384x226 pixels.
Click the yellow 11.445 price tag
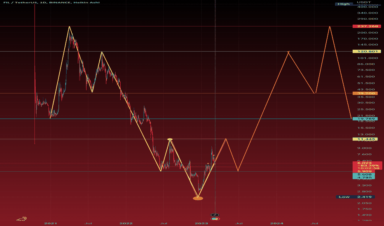point(365,139)
